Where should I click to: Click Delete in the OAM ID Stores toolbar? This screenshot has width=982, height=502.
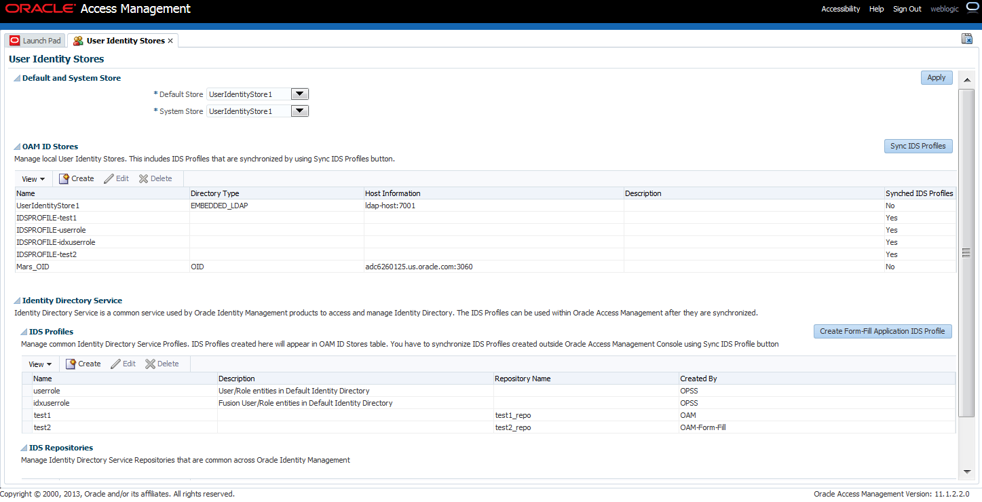[x=155, y=178]
